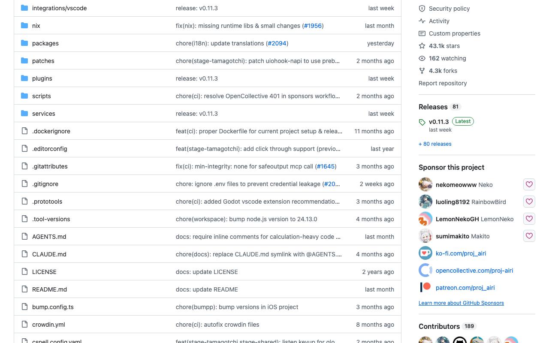Viewport: 549px width, 343px height.
Task: Open the CLAUDE.md file
Action: tap(49, 254)
